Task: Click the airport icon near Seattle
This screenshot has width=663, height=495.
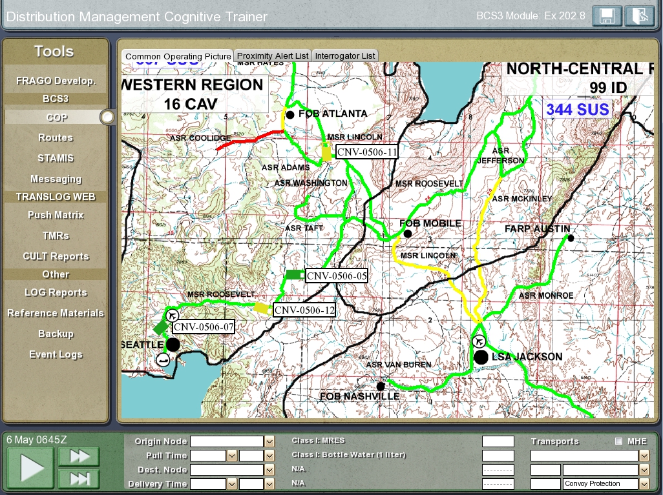Action: [172, 316]
